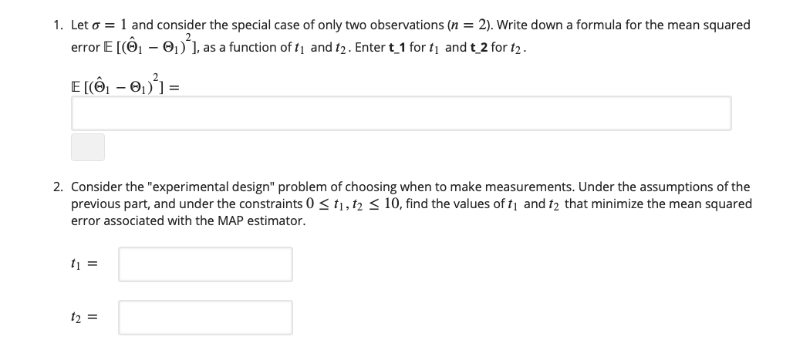Click the 'MAP estimator' text
Image resolution: width=793 pixels, height=350 pixels.
coord(267,221)
